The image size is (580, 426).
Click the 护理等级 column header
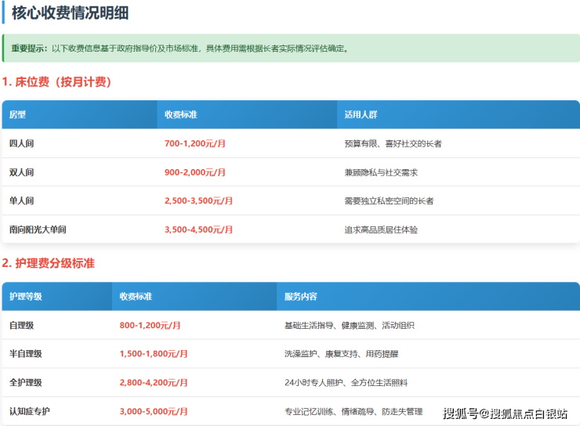[x=25, y=297]
